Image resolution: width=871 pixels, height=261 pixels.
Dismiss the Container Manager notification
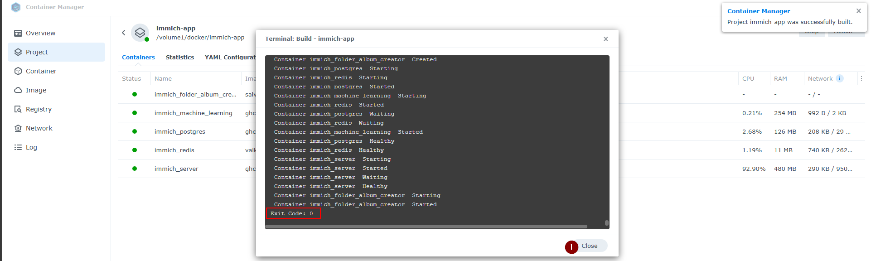pos(858,11)
